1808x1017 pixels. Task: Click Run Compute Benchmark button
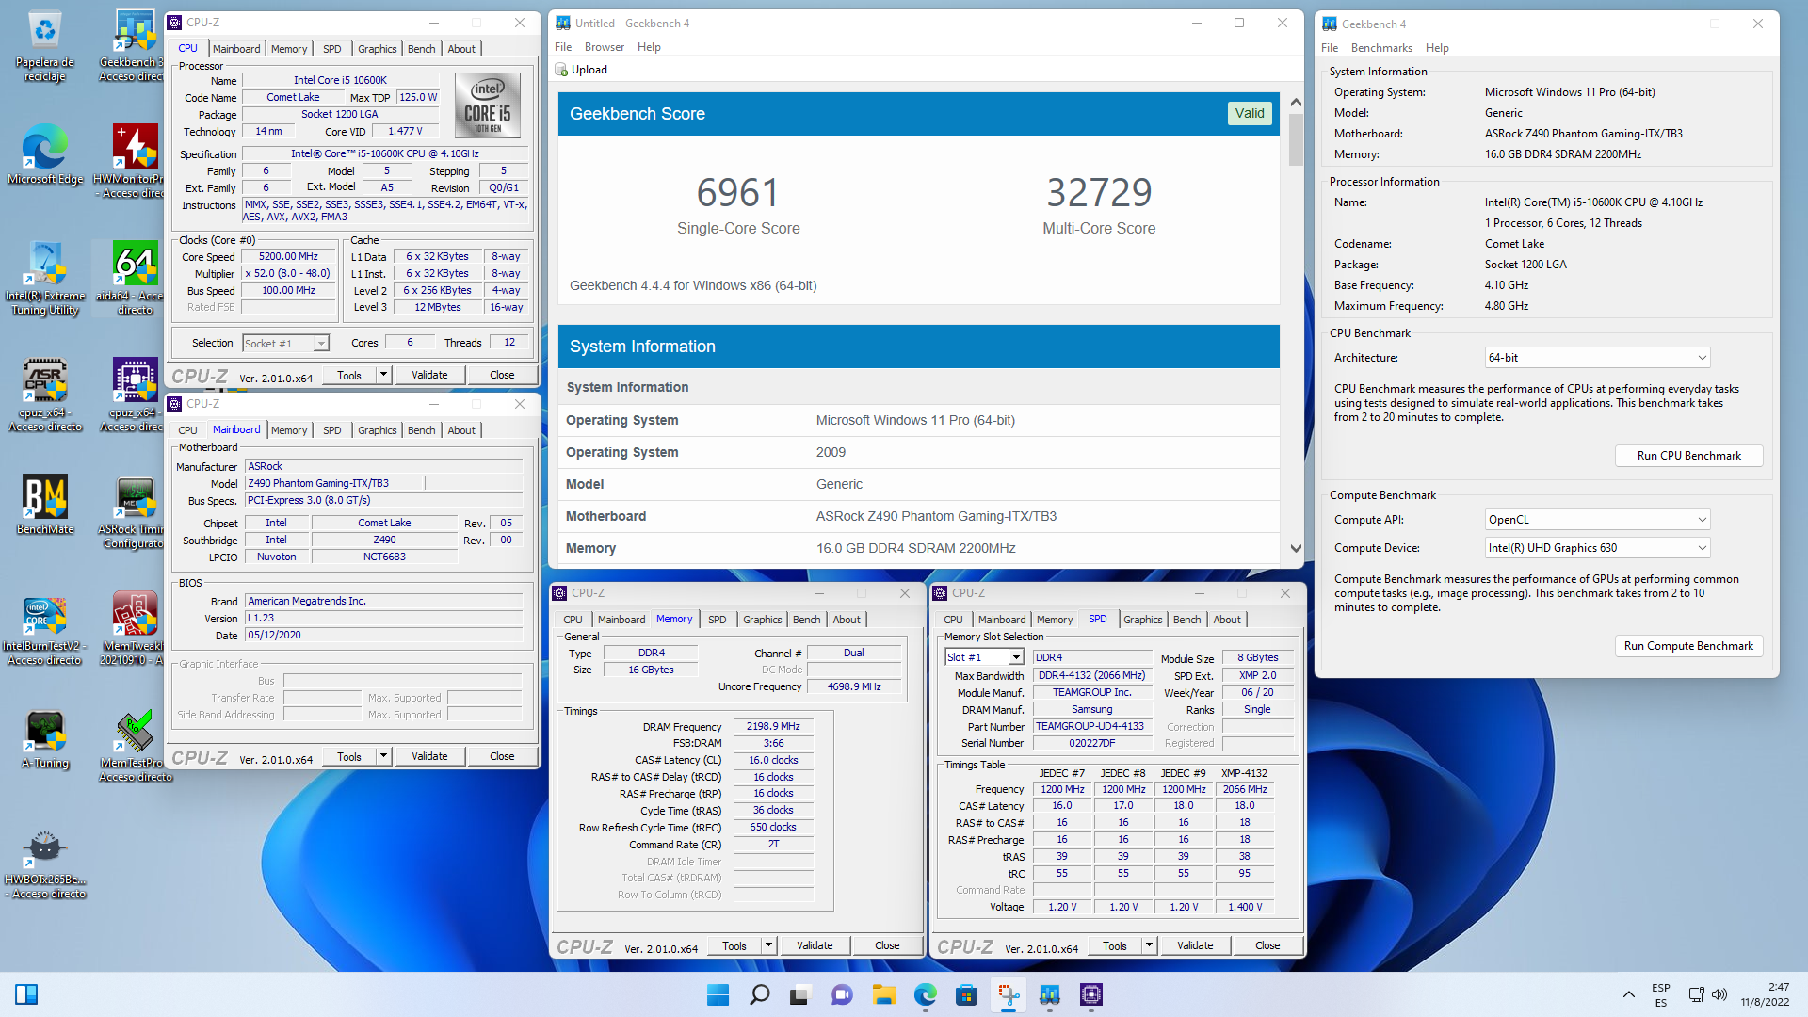[1688, 646]
